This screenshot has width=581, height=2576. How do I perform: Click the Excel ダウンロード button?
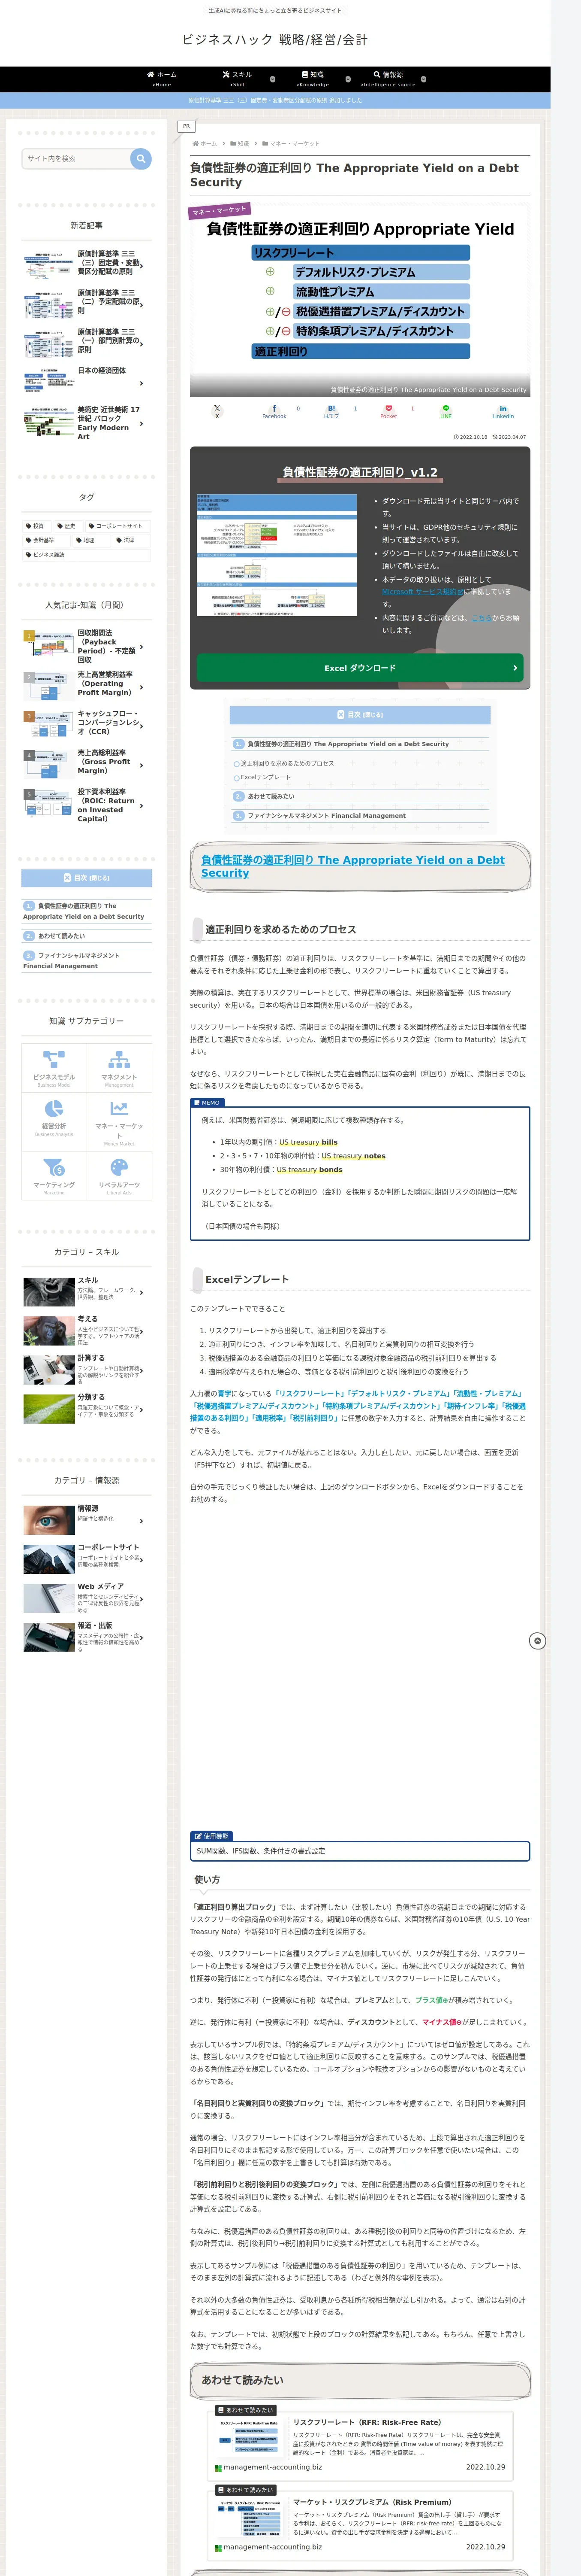pos(359,668)
